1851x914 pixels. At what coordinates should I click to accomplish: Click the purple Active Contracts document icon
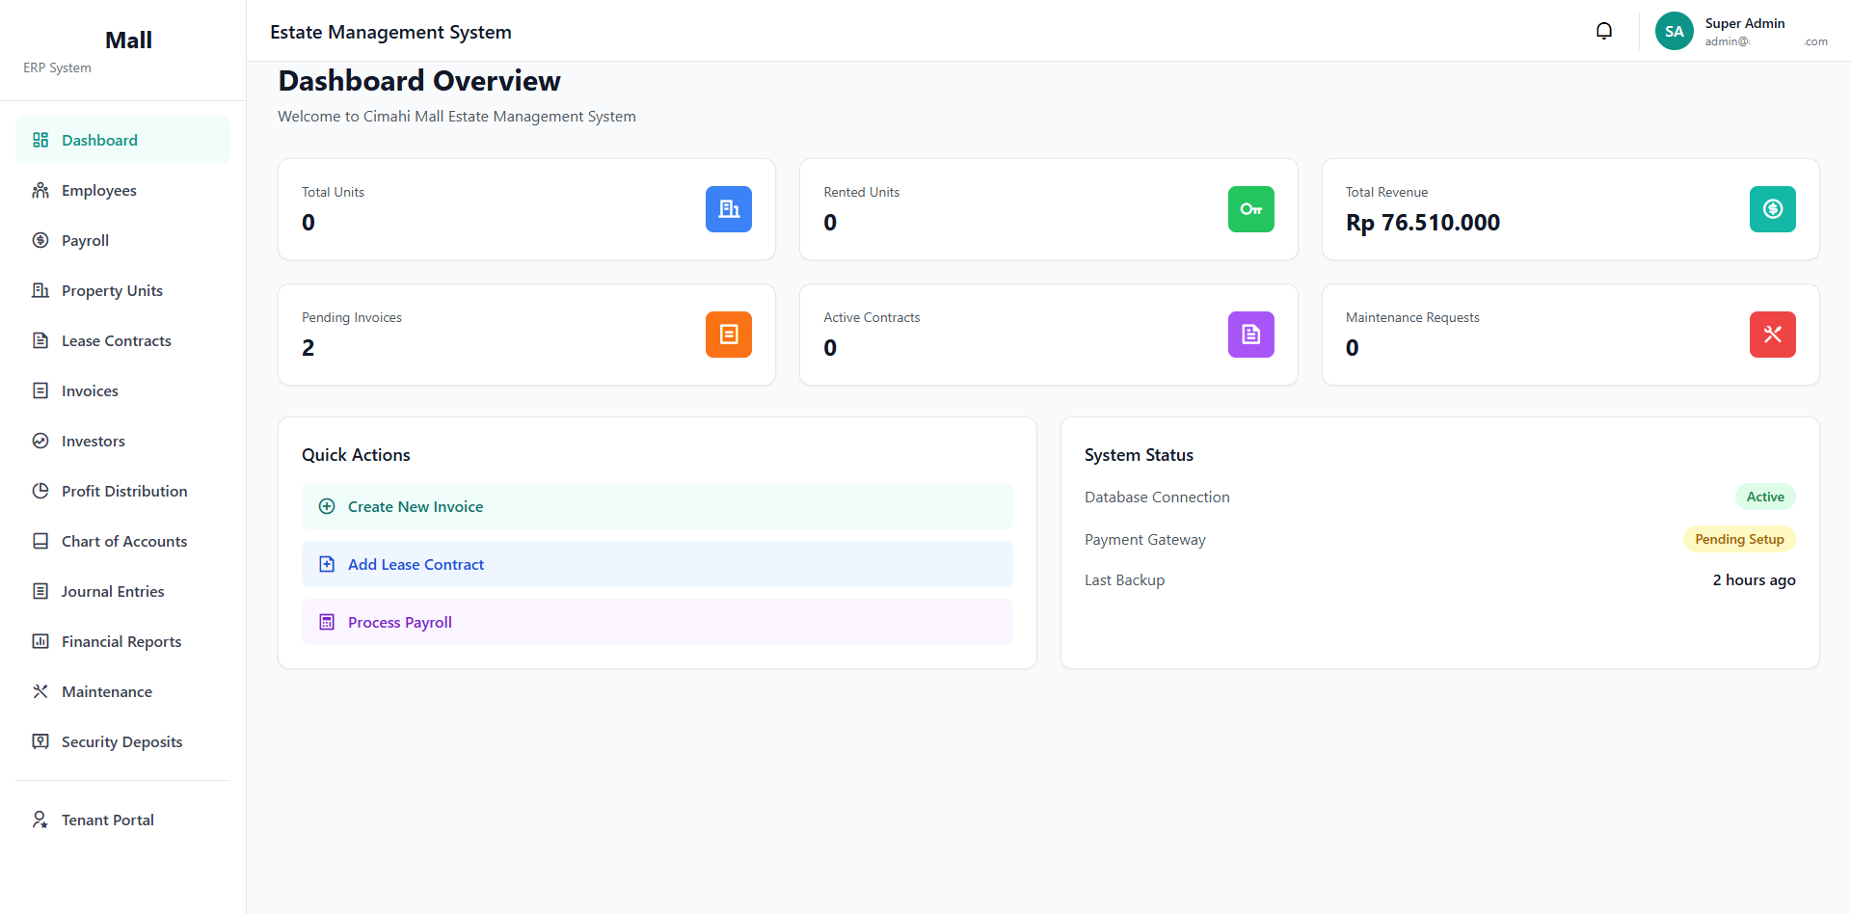[1250, 335]
